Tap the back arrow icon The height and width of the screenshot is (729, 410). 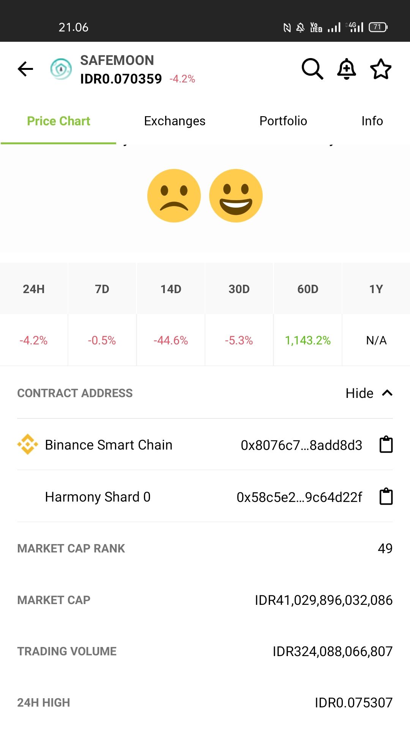(x=25, y=69)
